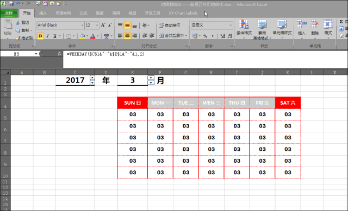Switch to the Data tab
This screenshot has width=348, height=211.
click(x=100, y=13)
